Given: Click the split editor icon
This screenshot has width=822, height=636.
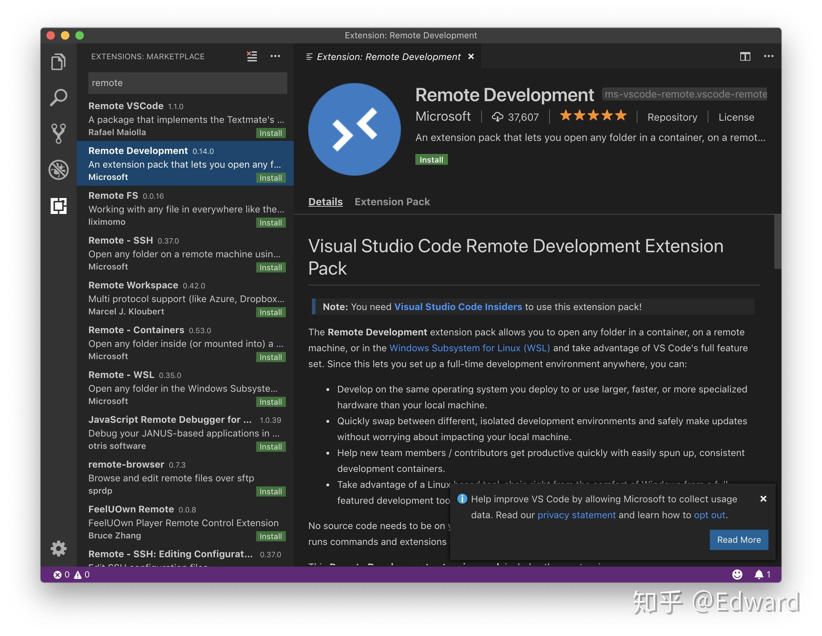Looking at the screenshot, I should point(746,56).
